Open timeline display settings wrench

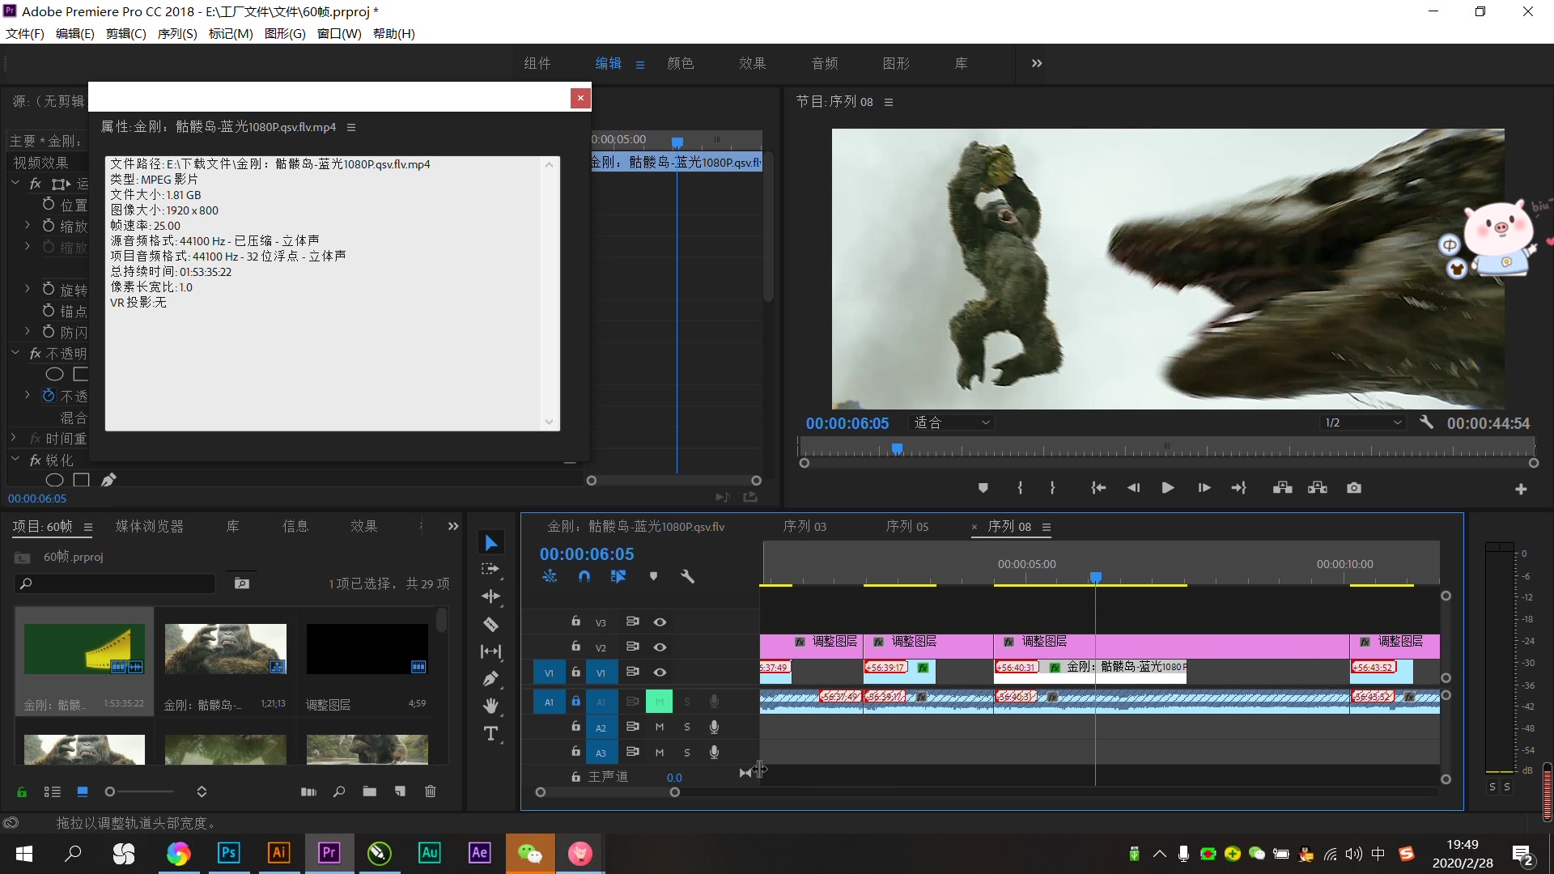(x=687, y=576)
